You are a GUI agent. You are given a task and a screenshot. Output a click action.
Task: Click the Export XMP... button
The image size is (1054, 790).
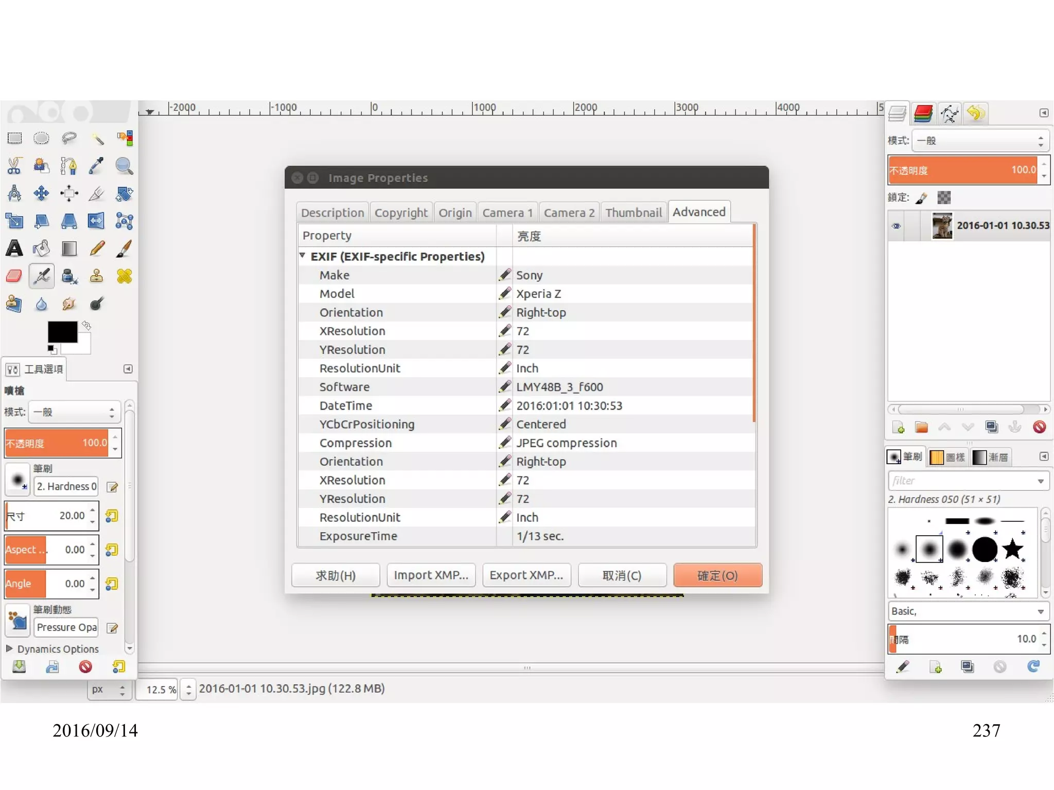tap(526, 575)
